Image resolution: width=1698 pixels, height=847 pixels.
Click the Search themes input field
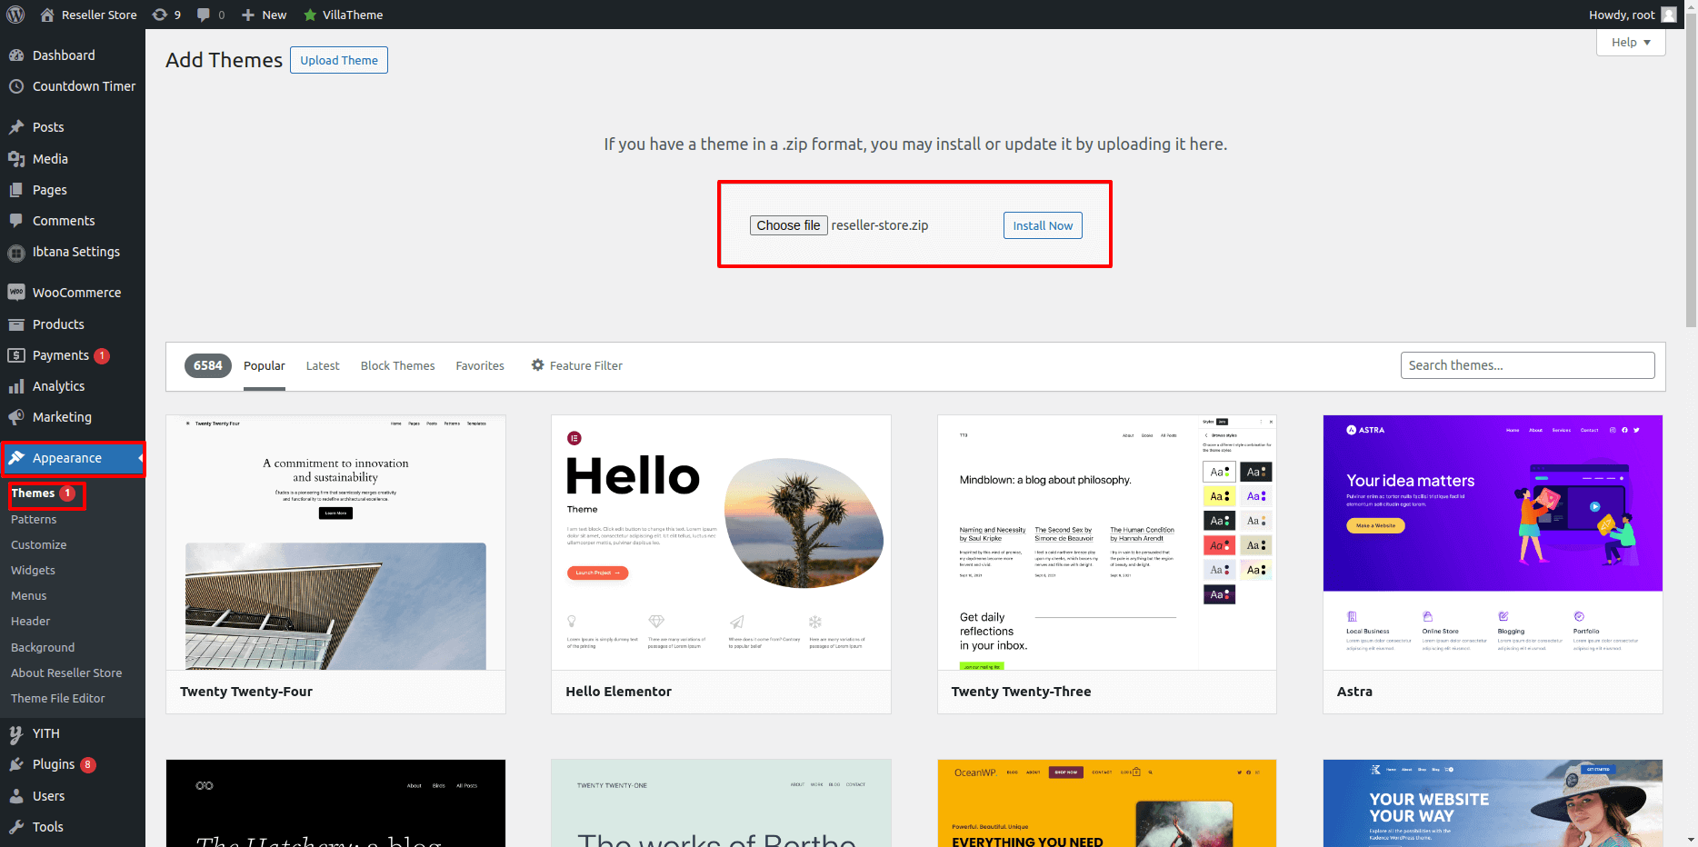point(1527,365)
